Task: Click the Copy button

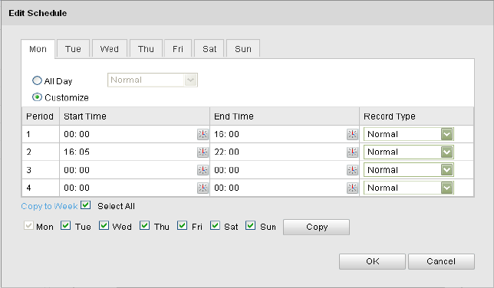Action: click(x=316, y=227)
